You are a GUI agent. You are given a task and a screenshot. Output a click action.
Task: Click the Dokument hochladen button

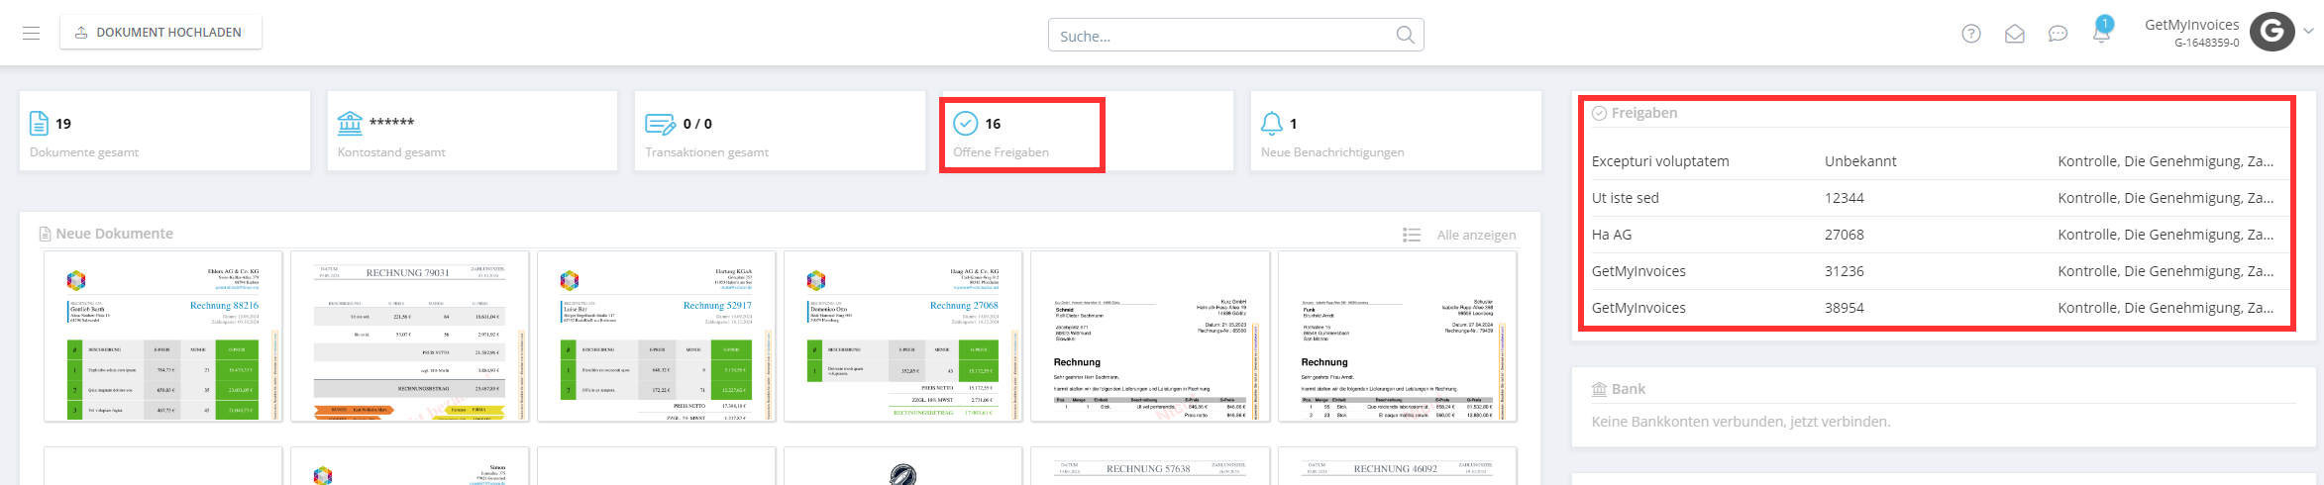point(160,33)
